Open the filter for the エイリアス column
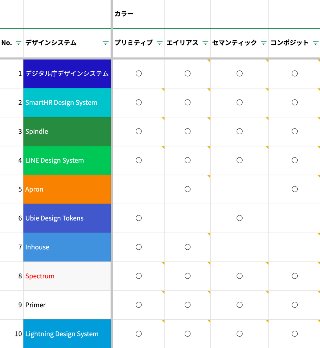Image resolution: width=320 pixels, height=348 pixels. pos(205,43)
